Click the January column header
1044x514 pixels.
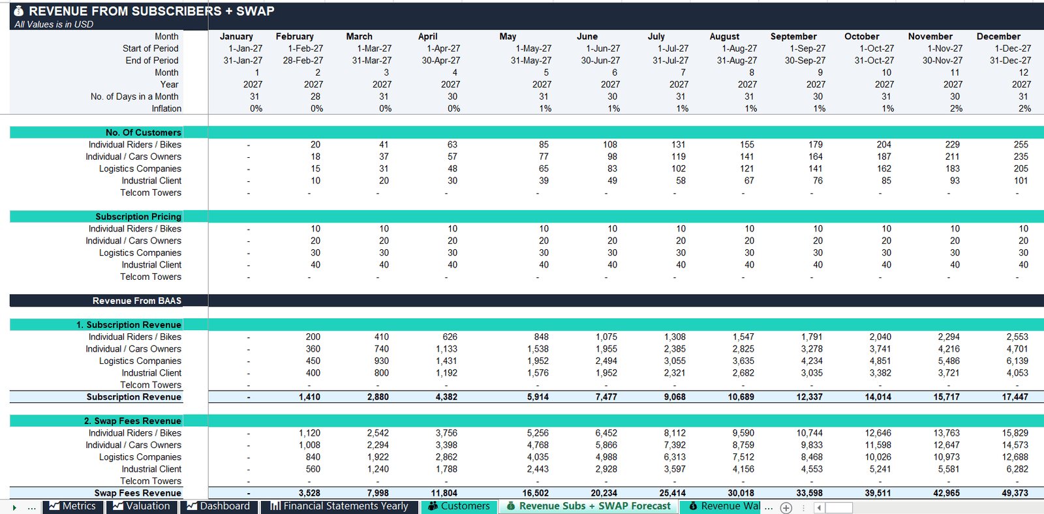click(x=236, y=37)
